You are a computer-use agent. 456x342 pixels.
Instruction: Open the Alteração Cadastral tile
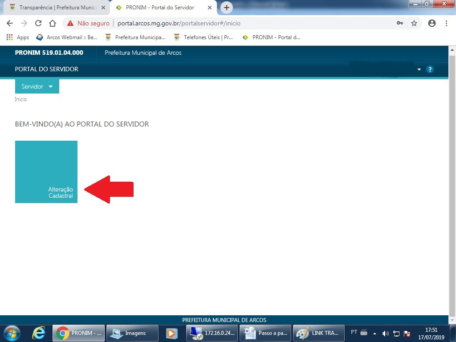point(46,172)
